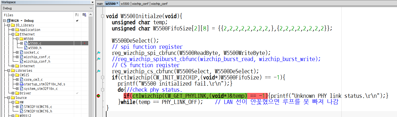The image size is (397, 117).
Task: Select wizchip_conf.h in the workspace tree
Action: 37,61
